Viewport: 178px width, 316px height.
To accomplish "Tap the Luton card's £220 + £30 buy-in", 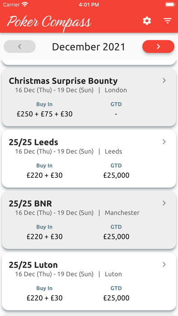I will [x=44, y=298].
